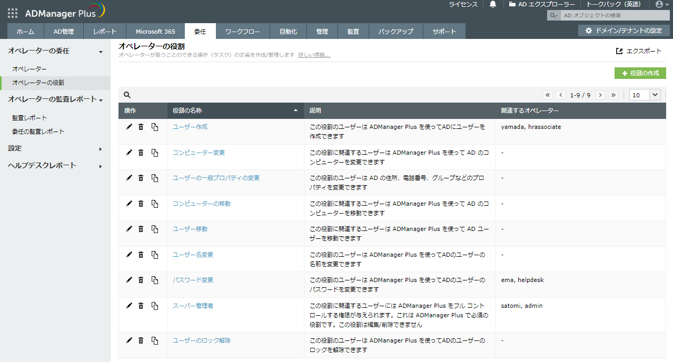Go to the last page of results
This screenshot has width=673, height=362.
[x=613, y=95]
